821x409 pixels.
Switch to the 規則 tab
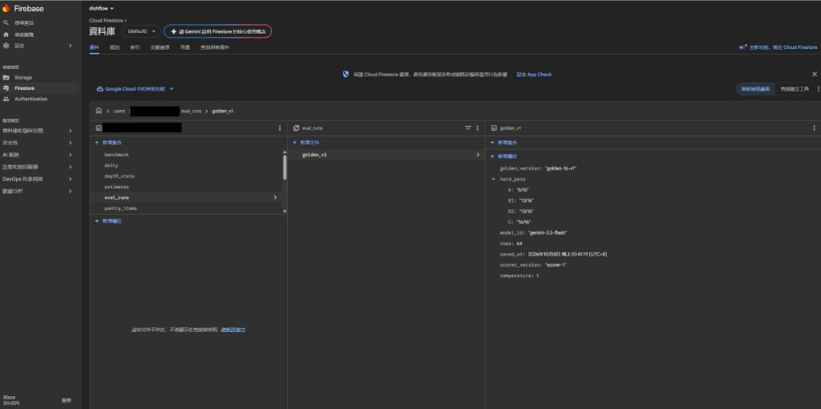point(115,47)
